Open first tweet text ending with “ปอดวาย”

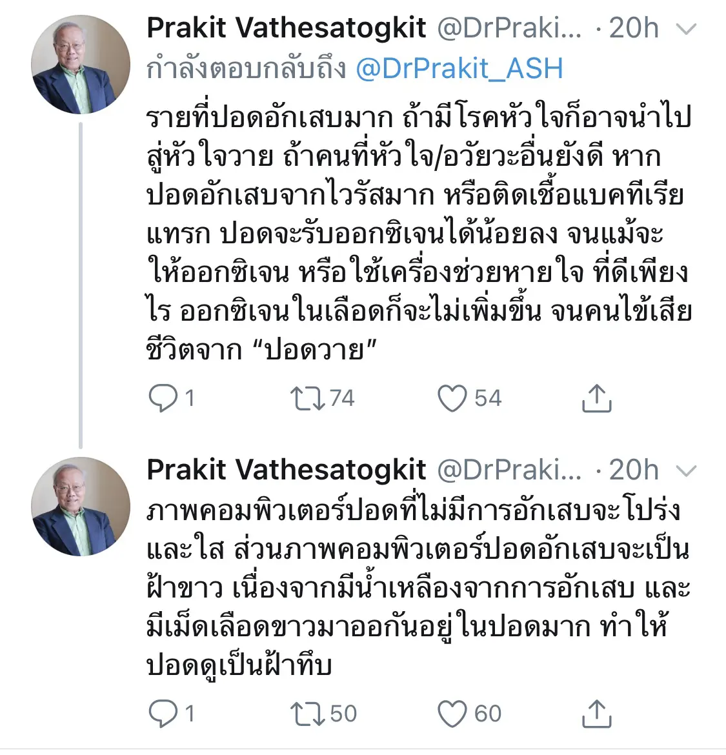pos(418,234)
